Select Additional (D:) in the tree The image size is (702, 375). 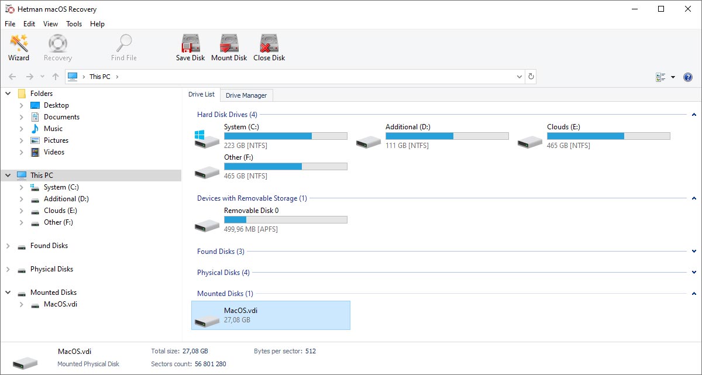(66, 199)
